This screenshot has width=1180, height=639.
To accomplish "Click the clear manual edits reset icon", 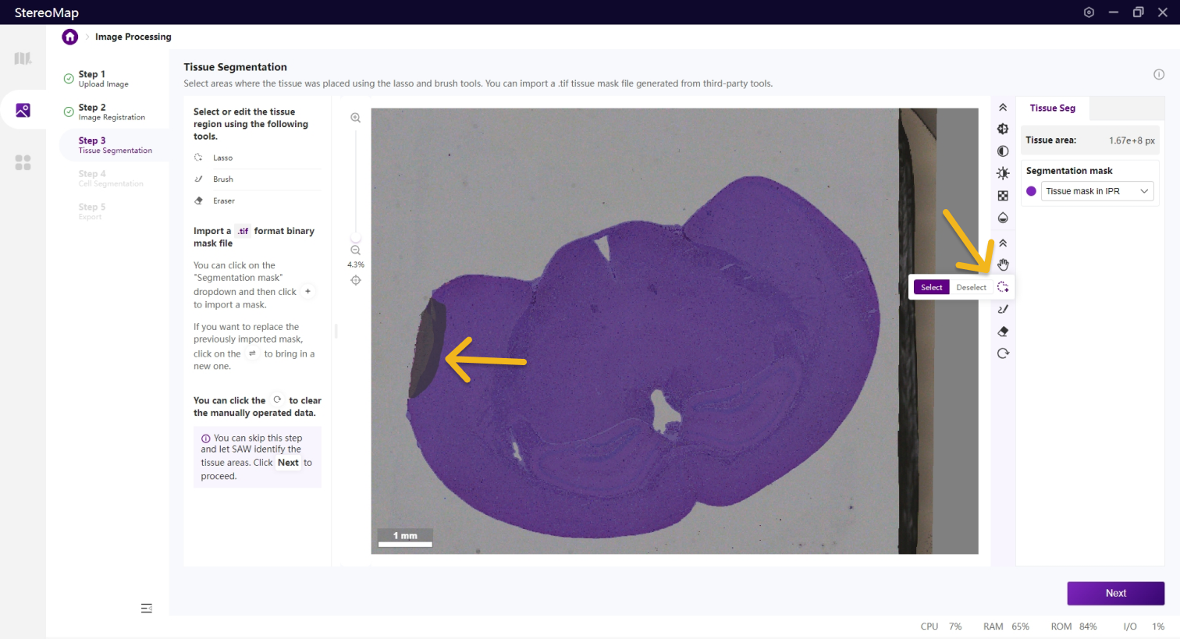I will [1003, 353].
